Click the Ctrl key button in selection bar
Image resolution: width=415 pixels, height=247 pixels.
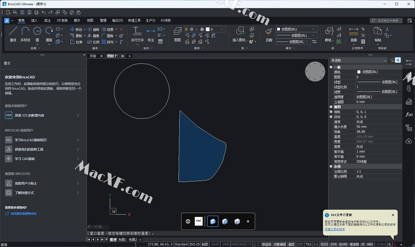tap(199, 221)
